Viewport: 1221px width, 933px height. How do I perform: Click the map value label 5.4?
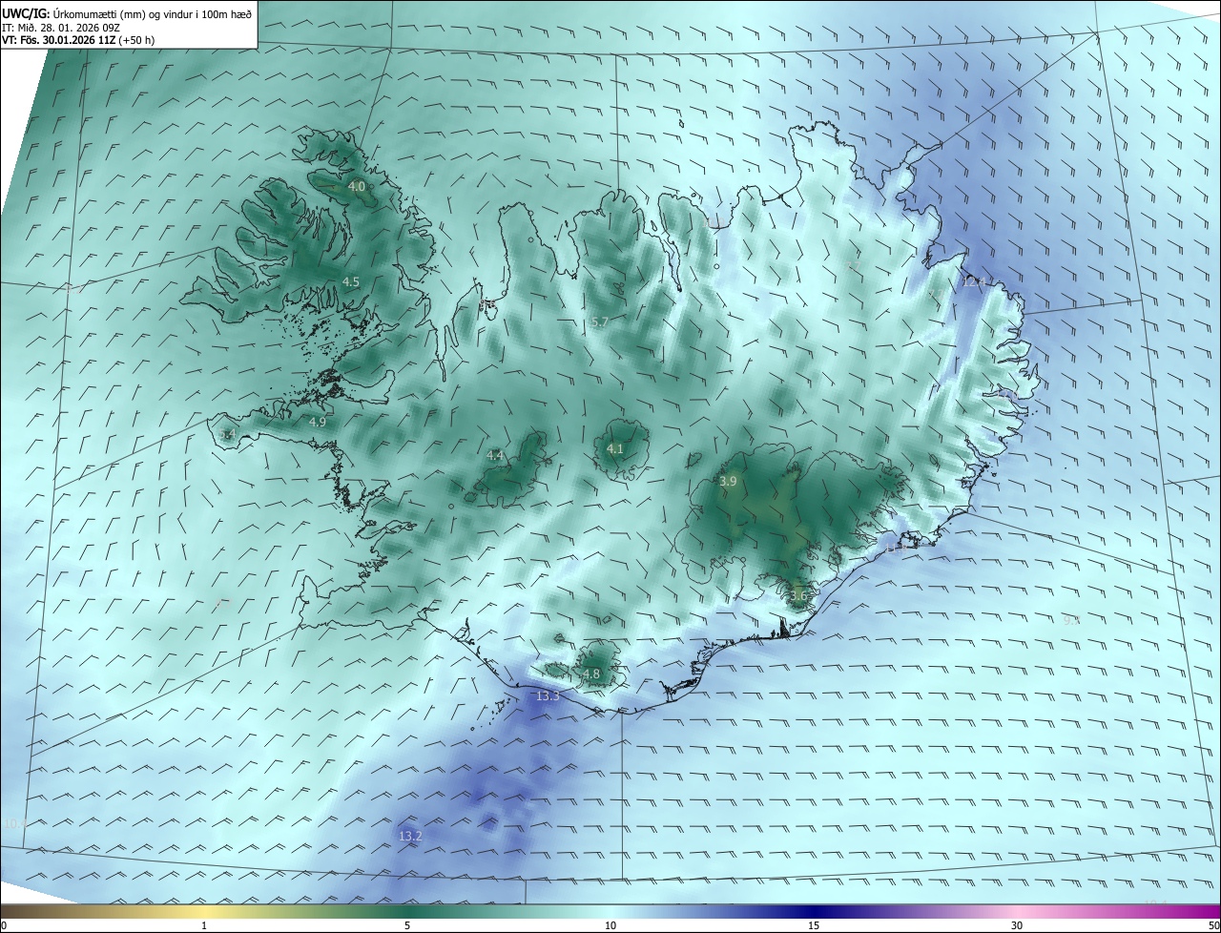tap(227, 434)
